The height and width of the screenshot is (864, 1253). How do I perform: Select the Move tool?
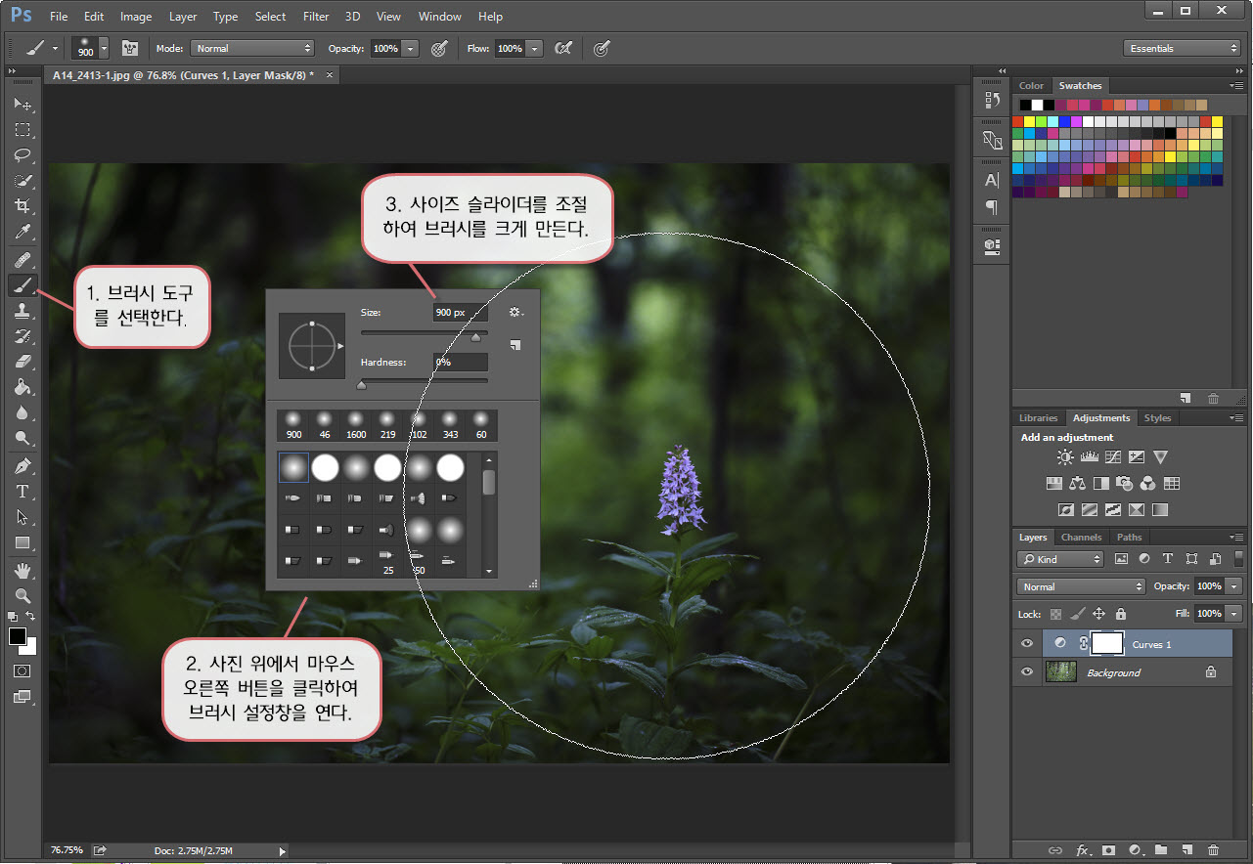22,104
